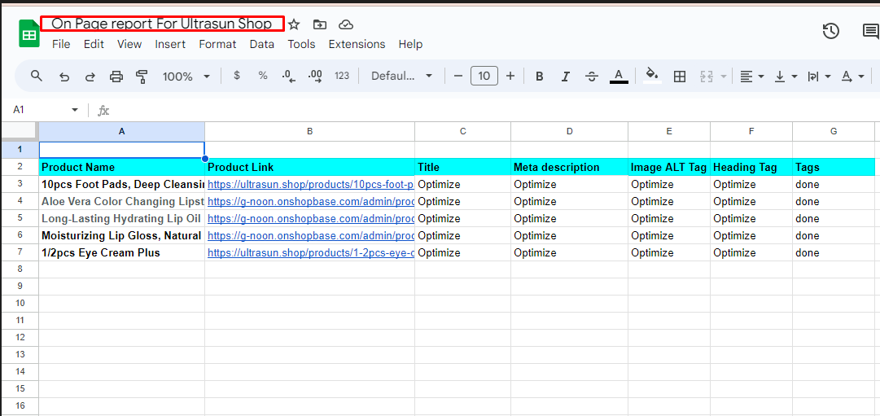The width and height of the screenshot is (880, 416).
Task: Format as percent
Action: 263,76
